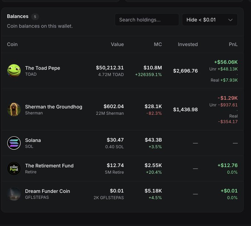
Task: Click the +3.5% change
Action: click(x=155, y=147)
